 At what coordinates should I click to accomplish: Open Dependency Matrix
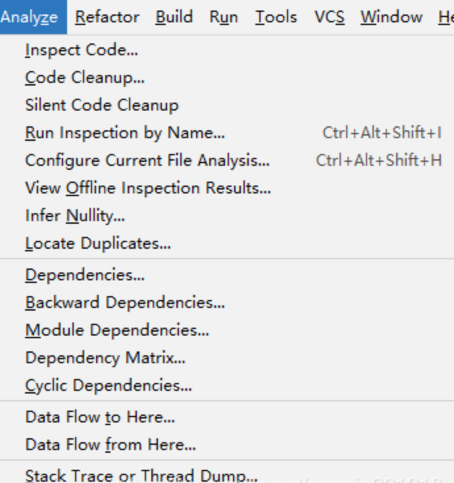tap(105, 358)
